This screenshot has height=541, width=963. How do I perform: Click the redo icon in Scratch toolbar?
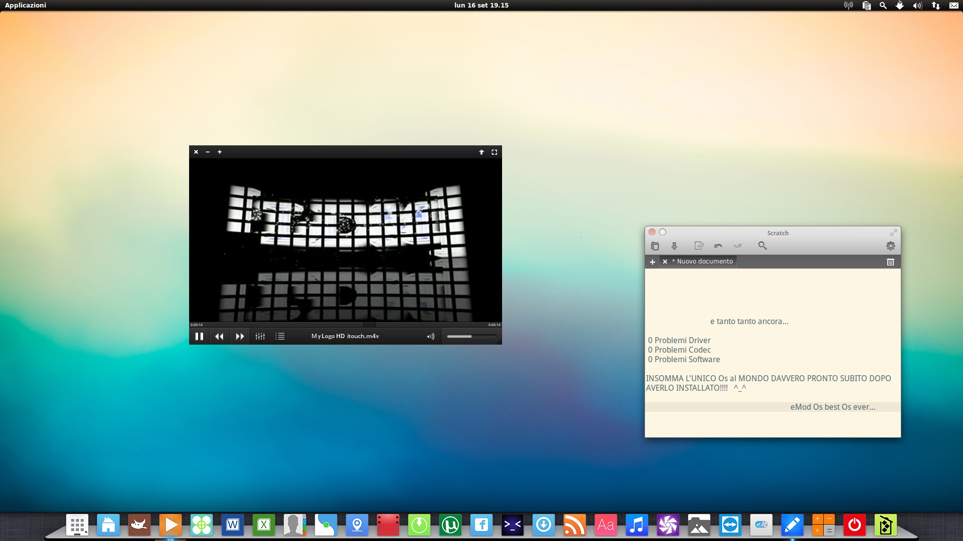[739, 245]
